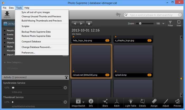Choose Preferences... in Tools menu

[28, 53]
